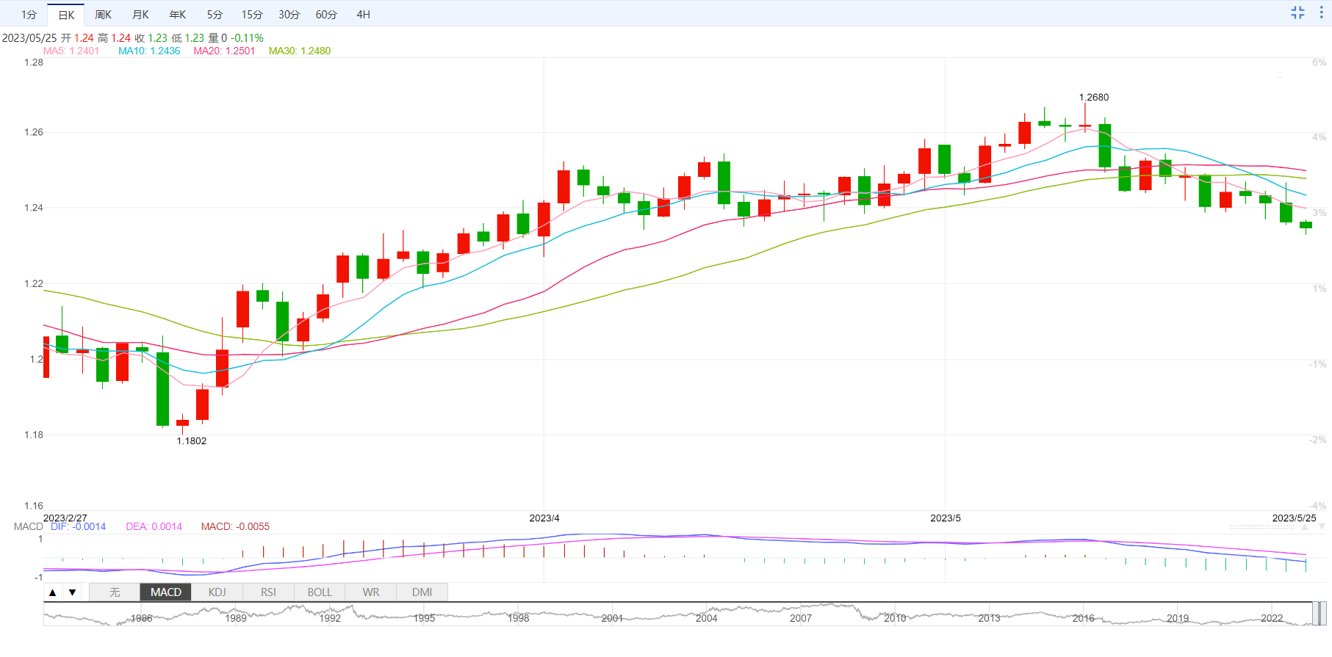This screenshot has height=657, width=1332.
Task: Click the gray up arrow under 2023/5/25
Action: point(1305,527)
